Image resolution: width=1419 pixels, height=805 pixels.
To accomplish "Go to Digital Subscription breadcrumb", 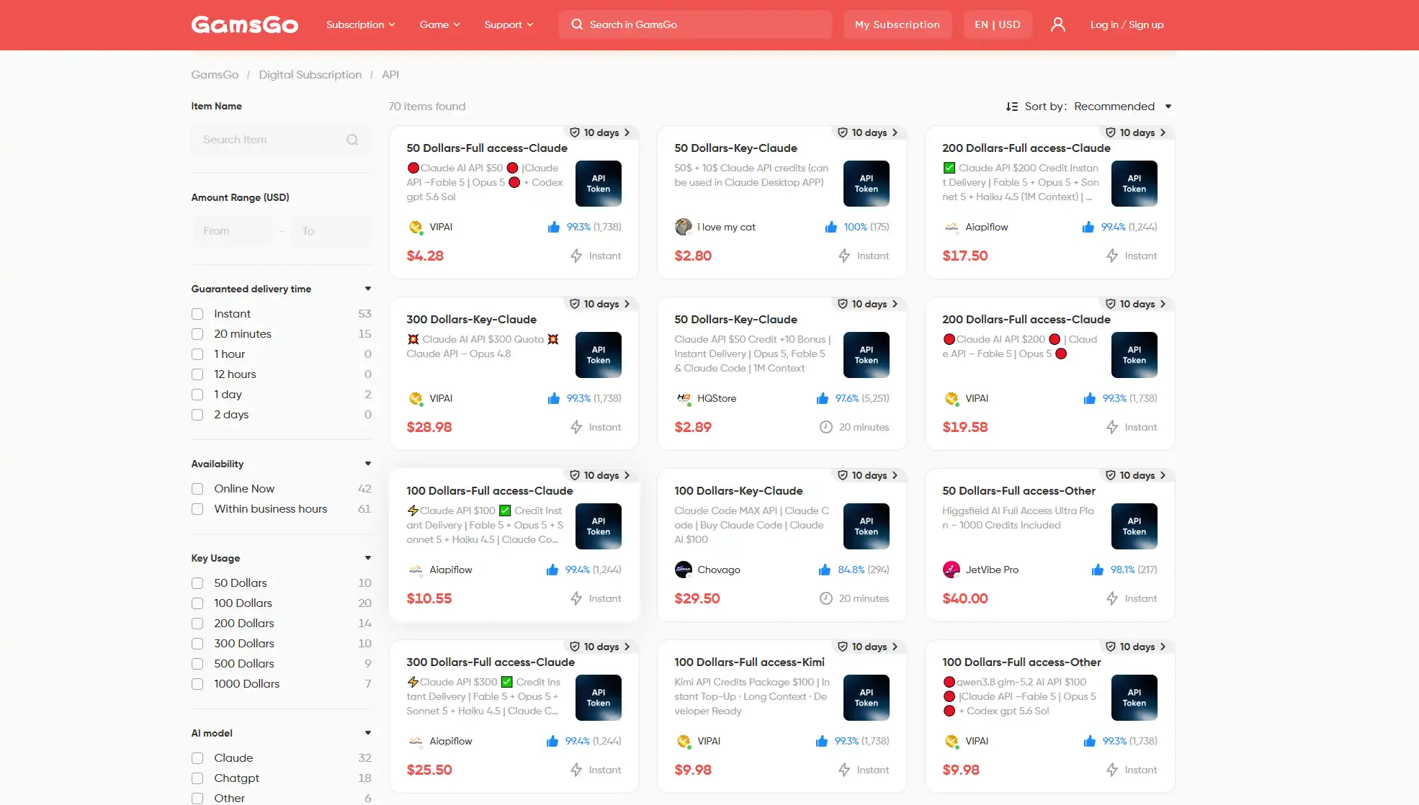I will pos(310,75).
